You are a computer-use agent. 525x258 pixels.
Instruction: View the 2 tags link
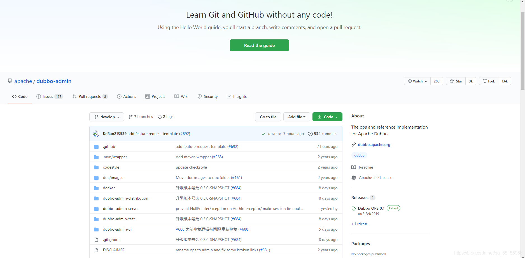click(165, 117)
